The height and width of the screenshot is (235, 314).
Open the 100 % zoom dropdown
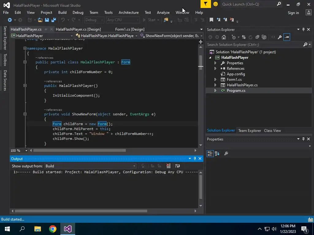click(19, 151)
